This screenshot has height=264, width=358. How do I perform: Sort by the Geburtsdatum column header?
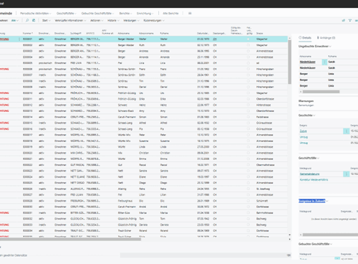(x=203, y=33)
